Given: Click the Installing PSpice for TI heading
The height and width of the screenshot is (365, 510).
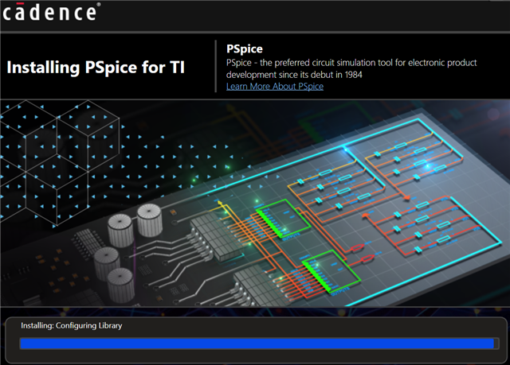Looking at the screenshot, I should (96, 68).
